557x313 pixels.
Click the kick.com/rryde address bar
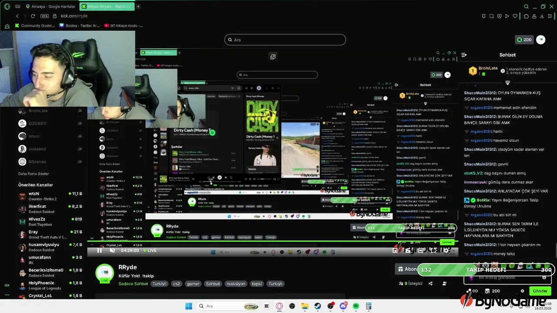pyautogui.click(x=74, y=16)
